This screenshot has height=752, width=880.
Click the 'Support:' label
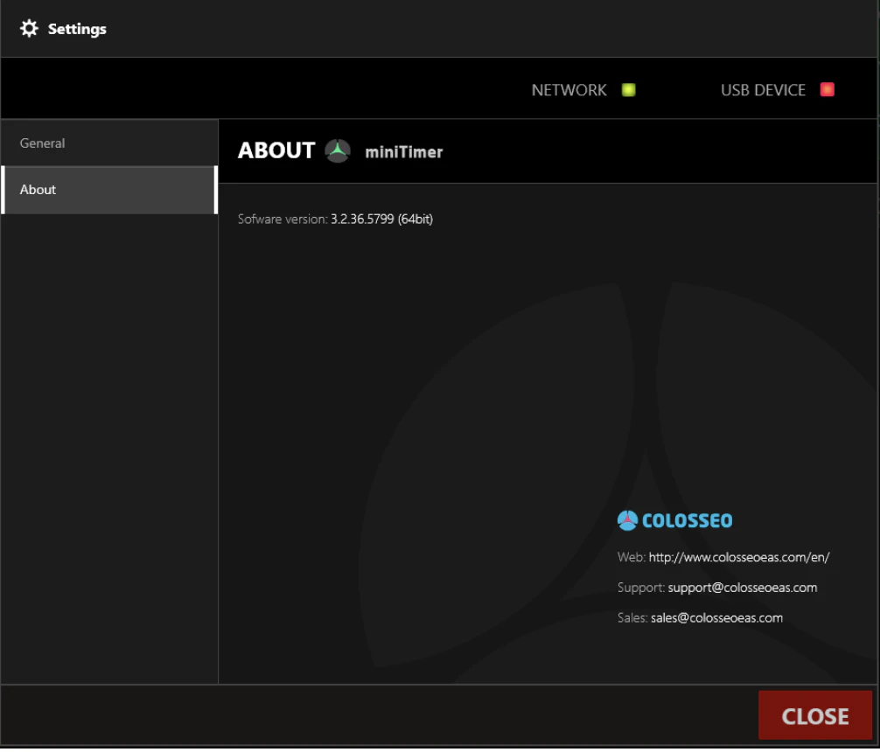pyautogui.click(x=641, y=589)
